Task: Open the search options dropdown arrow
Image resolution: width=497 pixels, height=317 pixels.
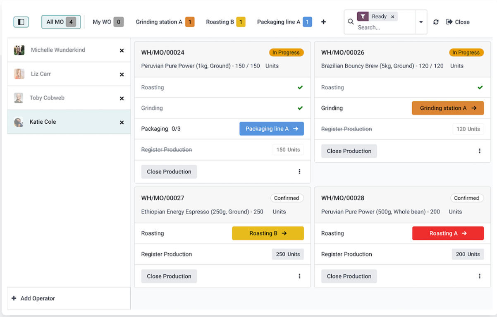Action: [x=421, y=22]
